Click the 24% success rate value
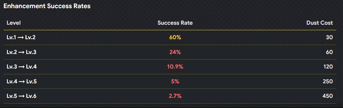The image size is (343, 108). click(175, 52)
